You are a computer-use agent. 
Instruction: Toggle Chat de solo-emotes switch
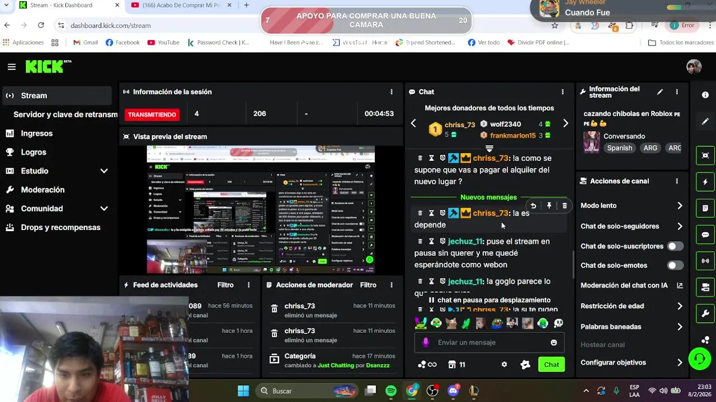pyautogui.click(x=675, y=265)
